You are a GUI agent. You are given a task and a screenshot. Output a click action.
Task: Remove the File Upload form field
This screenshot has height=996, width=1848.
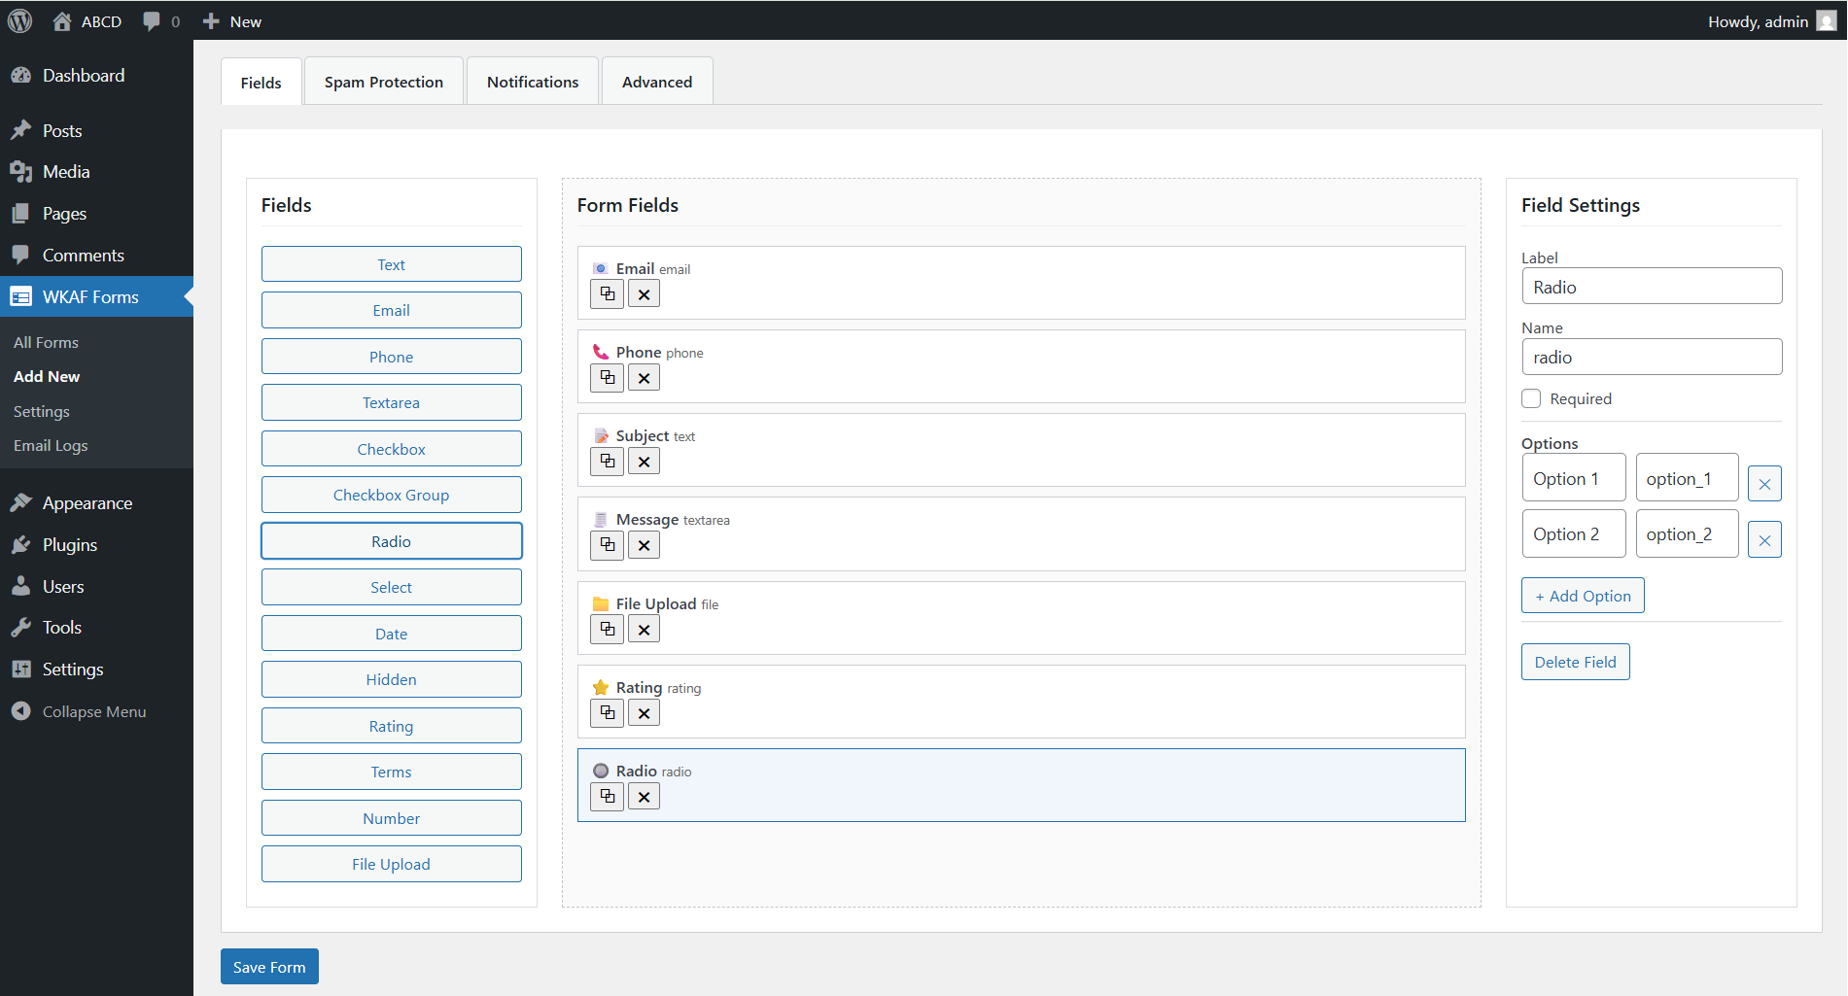[x=644, y=629]
